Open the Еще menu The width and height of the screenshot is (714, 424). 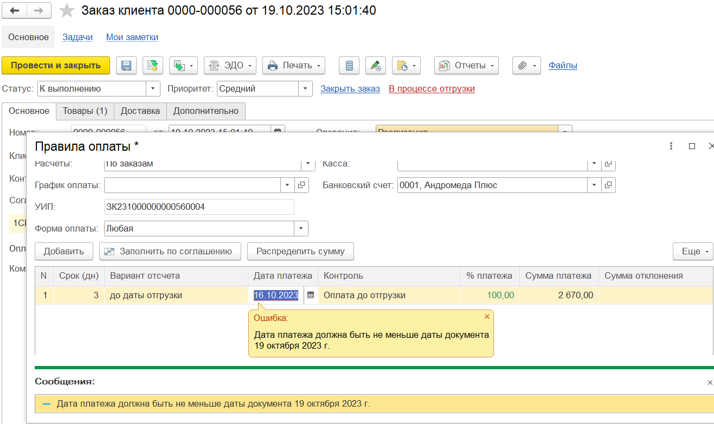coord(694,252)
